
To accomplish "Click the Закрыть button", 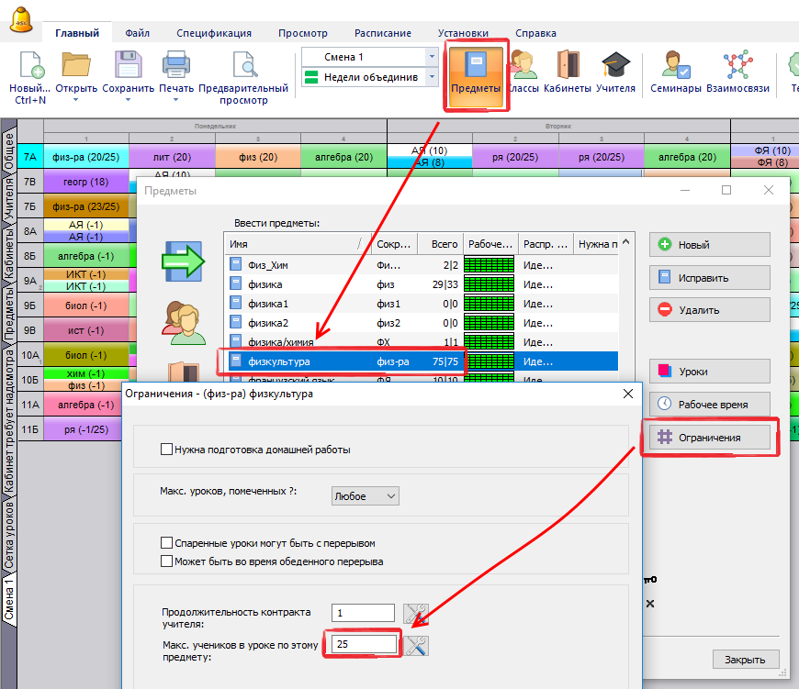I will (745, 660).
